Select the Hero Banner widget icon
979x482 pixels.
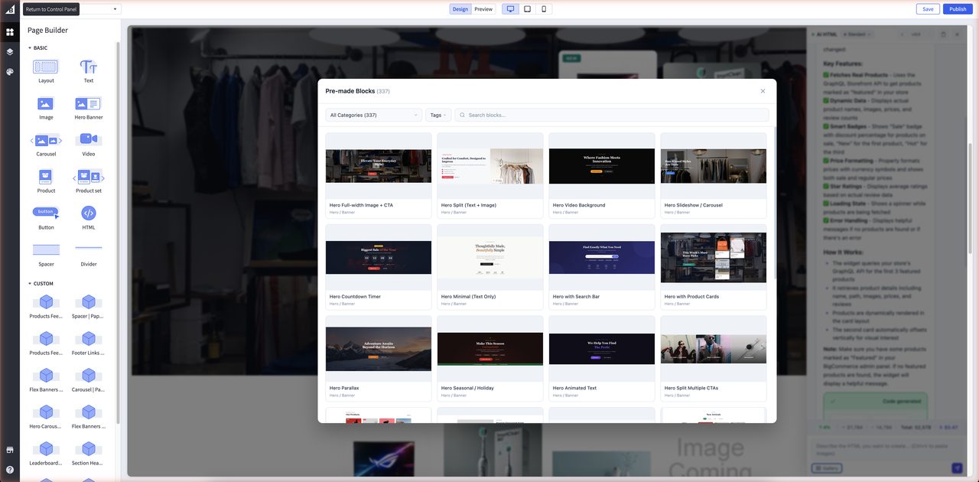89,104
